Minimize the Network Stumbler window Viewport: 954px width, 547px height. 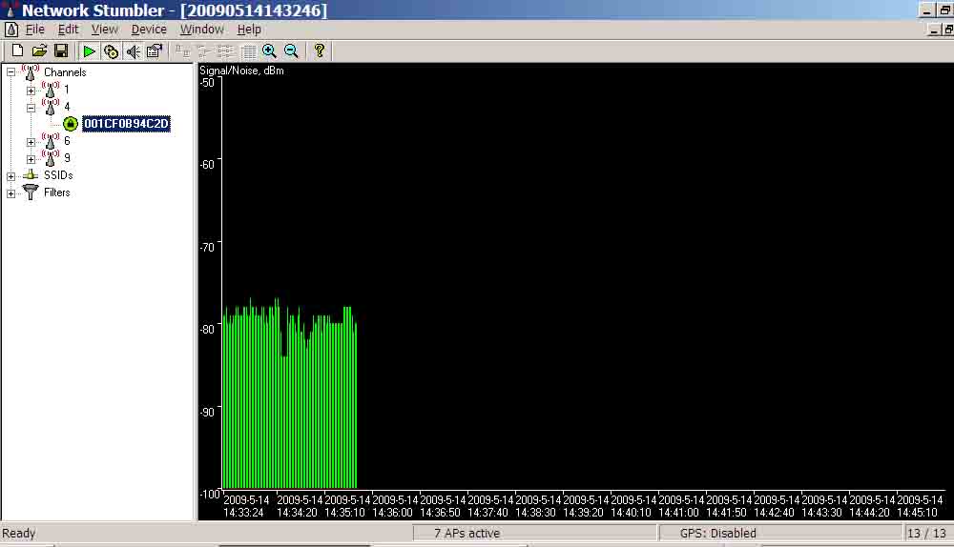tap(926, 10)
